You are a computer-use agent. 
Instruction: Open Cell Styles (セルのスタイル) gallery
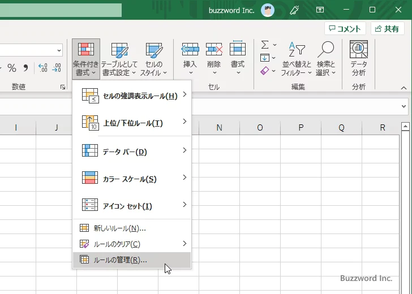click(x=153, y=59)
